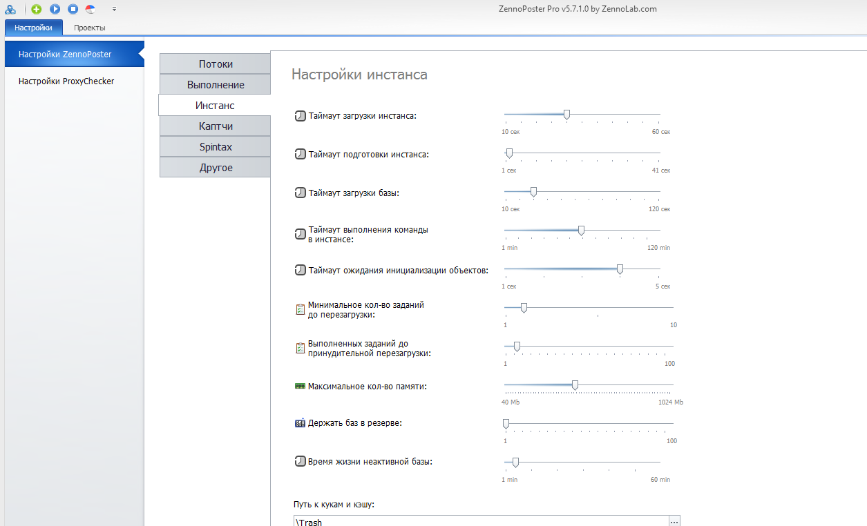Click the green add project icon

click(x=36, y=9)
